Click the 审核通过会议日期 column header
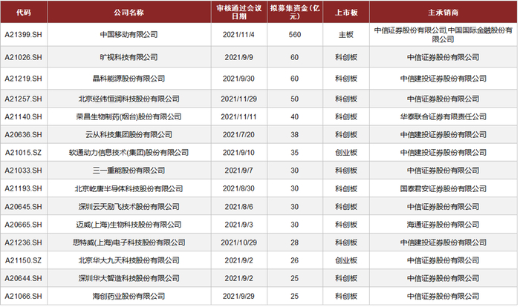The image size is (520, 307). point(239,13)
